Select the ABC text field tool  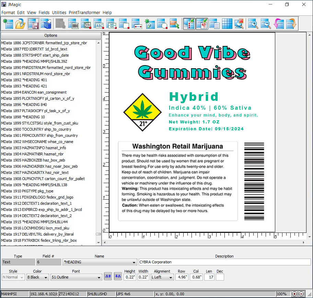(98, 24)
